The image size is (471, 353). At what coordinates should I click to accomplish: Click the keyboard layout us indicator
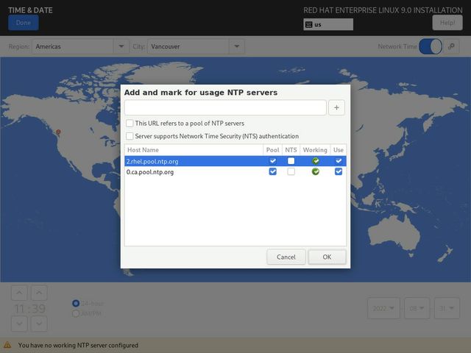click(328, 24)
